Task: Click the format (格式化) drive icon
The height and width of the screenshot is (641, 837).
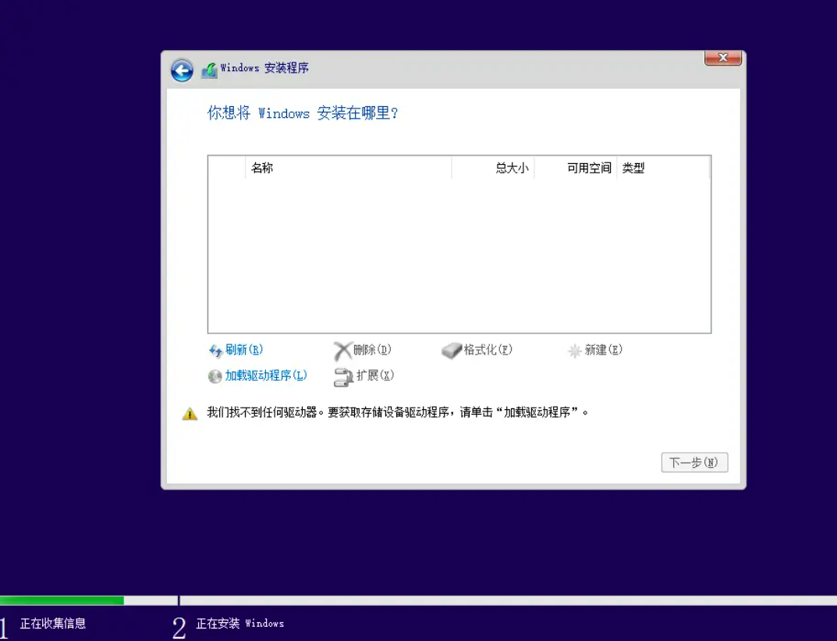Action: (452, 351)
